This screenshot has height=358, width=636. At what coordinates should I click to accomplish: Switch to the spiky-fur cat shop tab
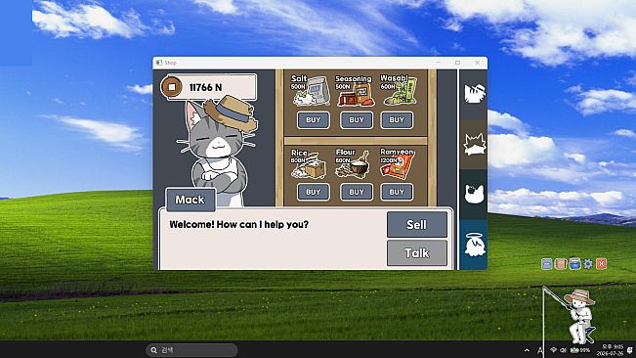point(474,145)
